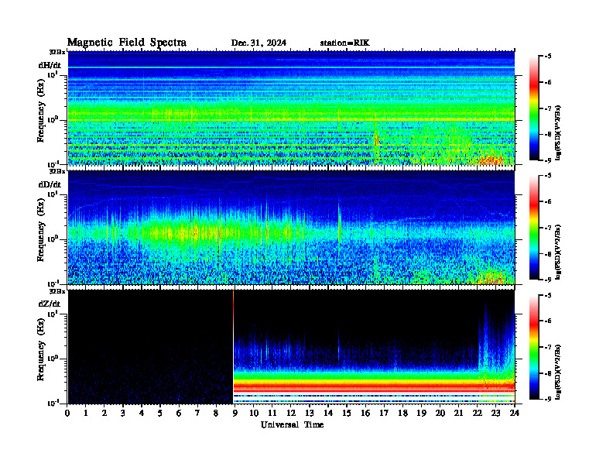This screenshot has width=613, height=474.
Task: Click the "Universal Time" axis title
Action: (292, 424)
